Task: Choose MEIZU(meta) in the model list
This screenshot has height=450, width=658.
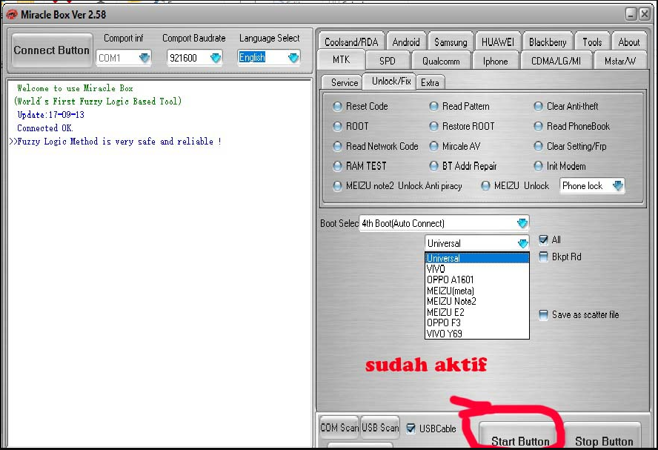Action: 476,291
